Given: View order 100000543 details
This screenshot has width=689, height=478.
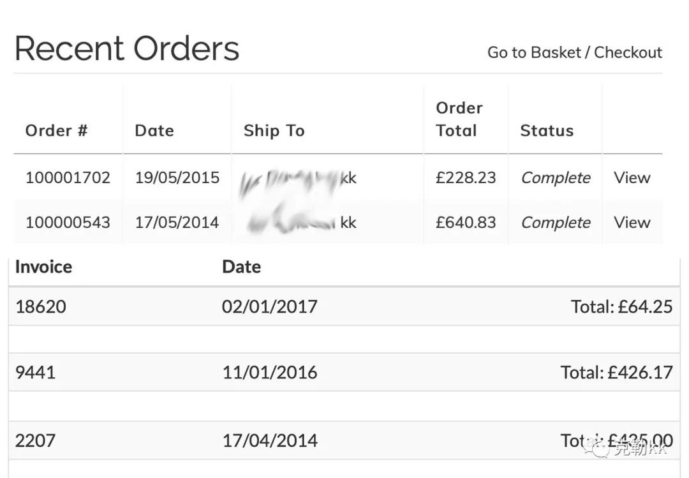Looking at the screenshot, I should [x=632, y=223].
